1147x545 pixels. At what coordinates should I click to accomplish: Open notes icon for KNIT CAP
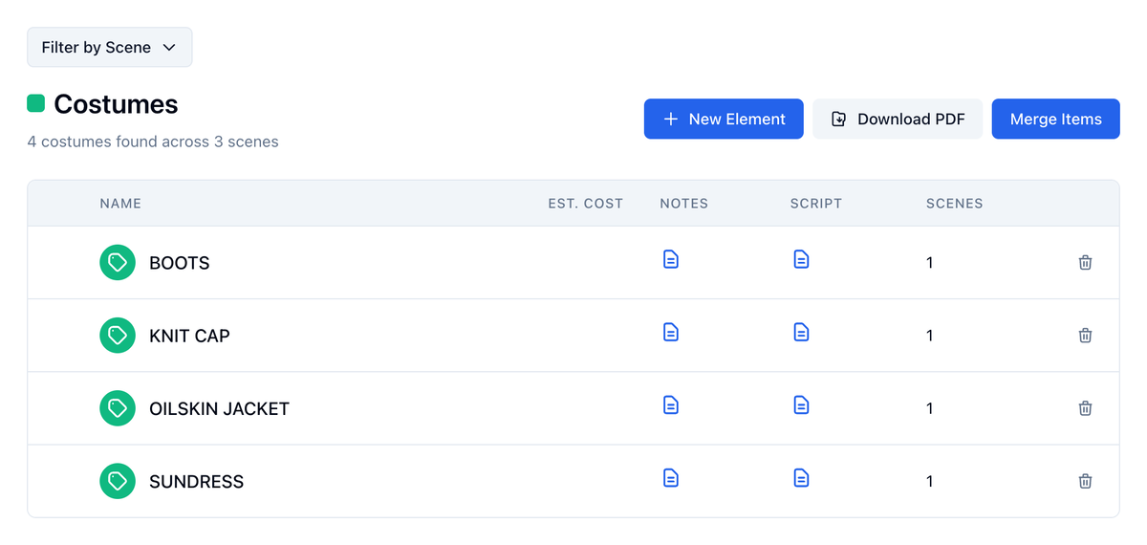click(671, 332)
